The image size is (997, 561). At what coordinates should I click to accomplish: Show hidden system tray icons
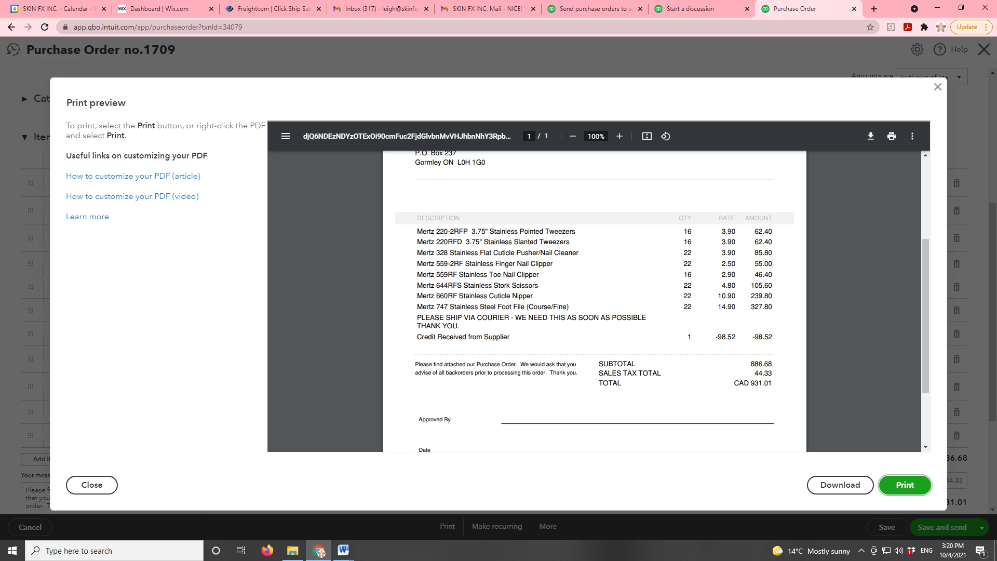click(861, 551)
